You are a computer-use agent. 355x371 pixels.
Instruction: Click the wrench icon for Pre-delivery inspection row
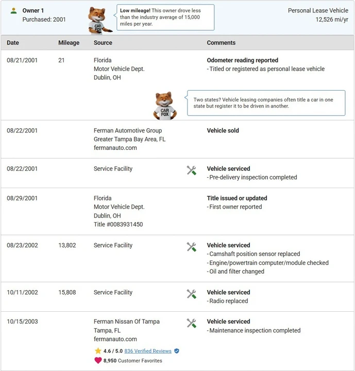click(191, 171)
